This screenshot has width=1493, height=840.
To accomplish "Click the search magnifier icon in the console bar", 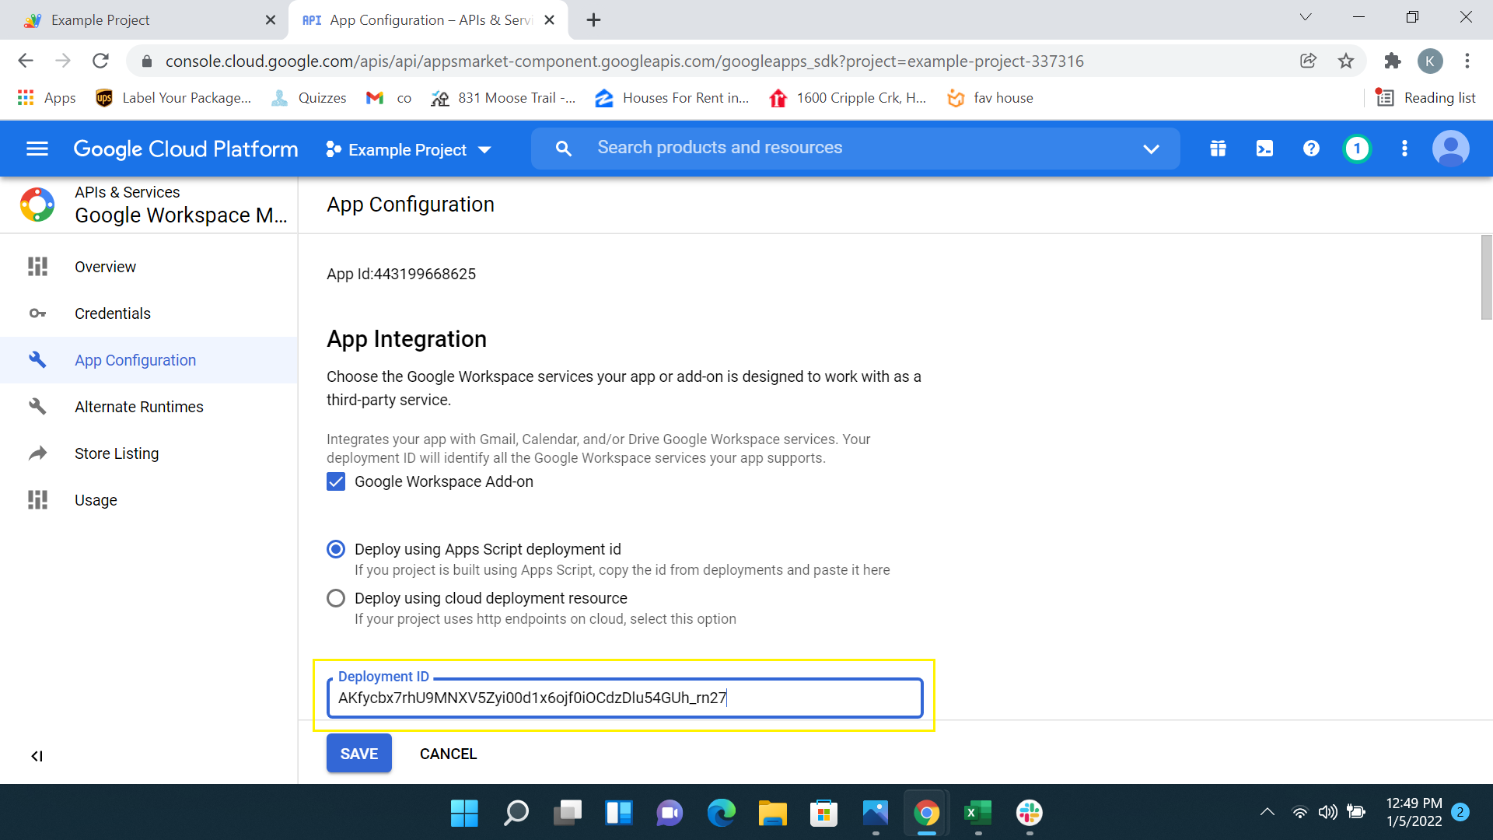I will pyautogui.click(x=564, y=148).
